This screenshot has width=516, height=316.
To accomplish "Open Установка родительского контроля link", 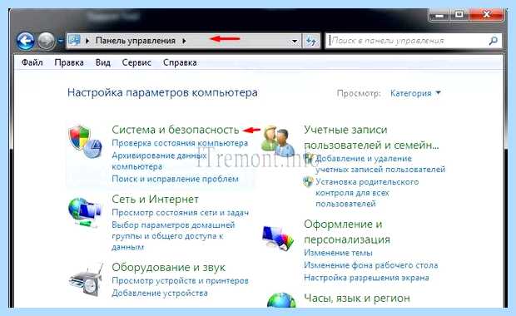I will pyautogui.click(x=367, y=193).
